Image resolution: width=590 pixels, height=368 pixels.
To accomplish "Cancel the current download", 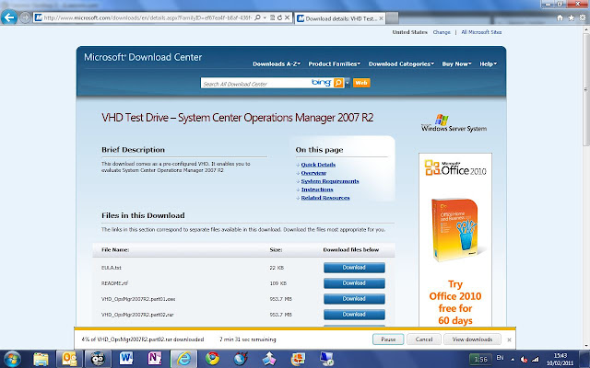I will (424, 339).
